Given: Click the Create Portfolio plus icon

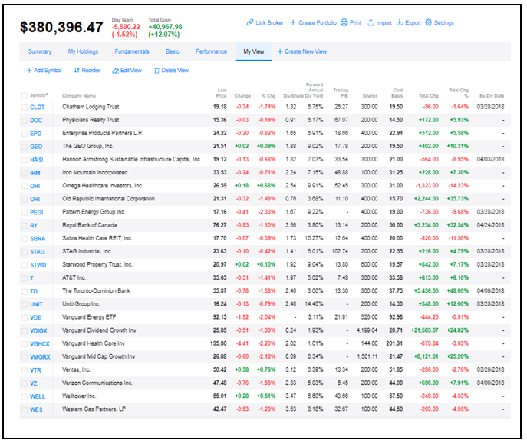Looking at the screenshot, I should coord(293,22).
